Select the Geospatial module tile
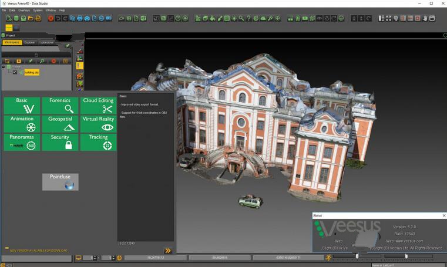 coord(60,124)
